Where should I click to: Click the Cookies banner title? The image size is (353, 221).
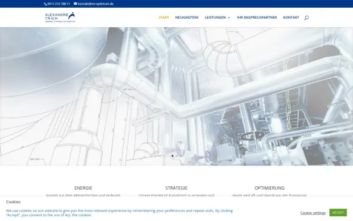tap(14, 202)
